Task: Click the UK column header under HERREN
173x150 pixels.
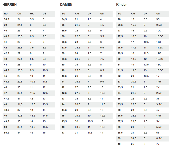Action: (x=32, y=14)
